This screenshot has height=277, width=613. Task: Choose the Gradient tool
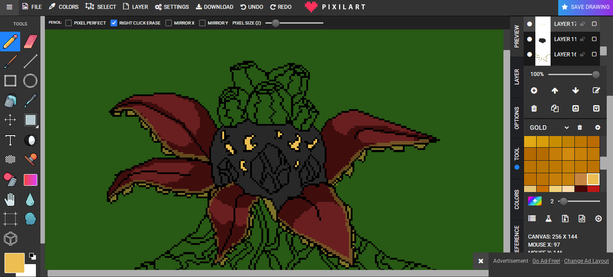tap(30, 180)
